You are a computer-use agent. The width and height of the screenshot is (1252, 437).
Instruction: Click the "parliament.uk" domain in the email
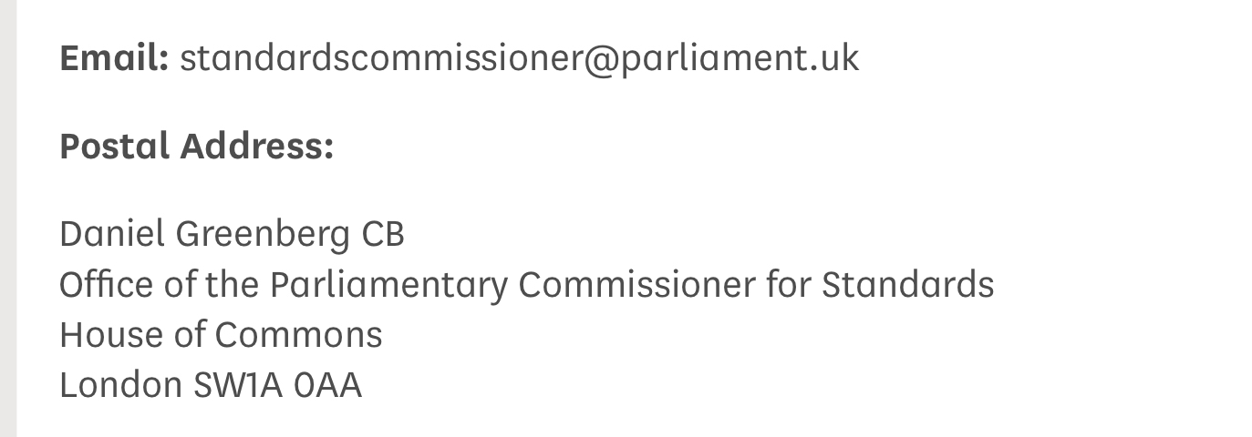740,58
